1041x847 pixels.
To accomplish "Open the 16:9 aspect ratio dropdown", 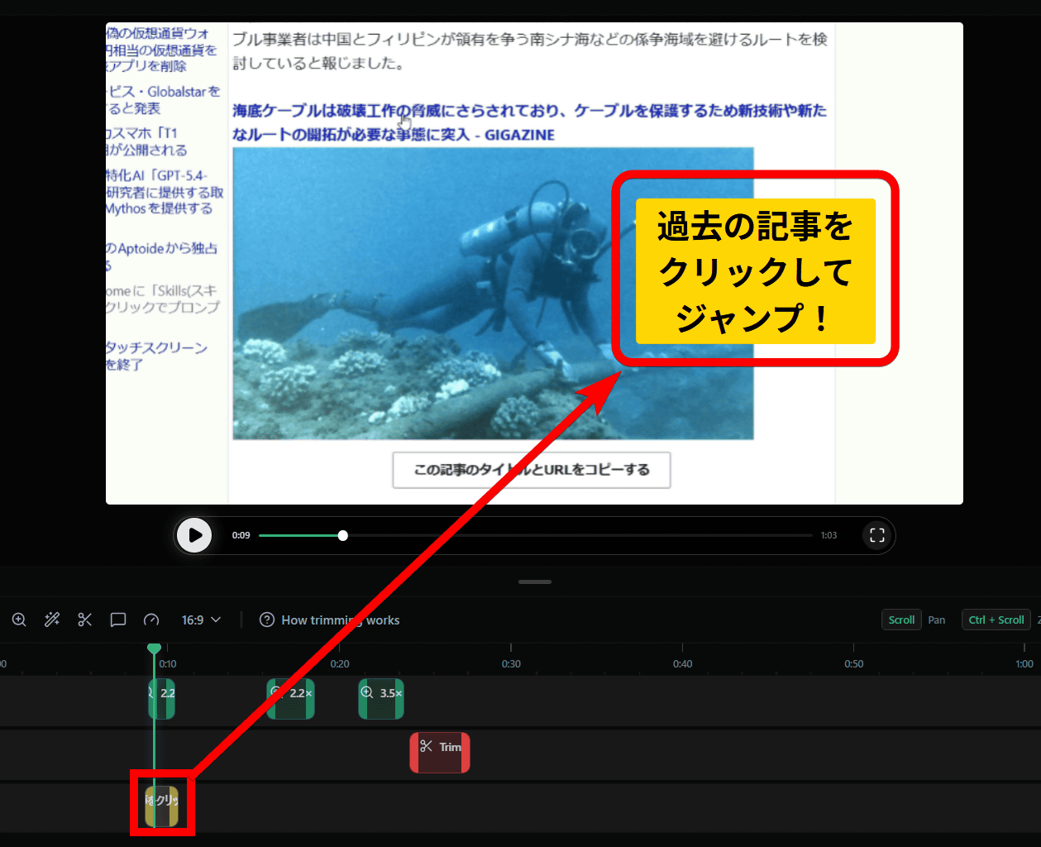I will point(201,620).
